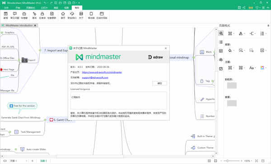Open the edrawsoft mindmaster product link
The height and width of the screenshot is (164, 271).
[x=102, y=72]
